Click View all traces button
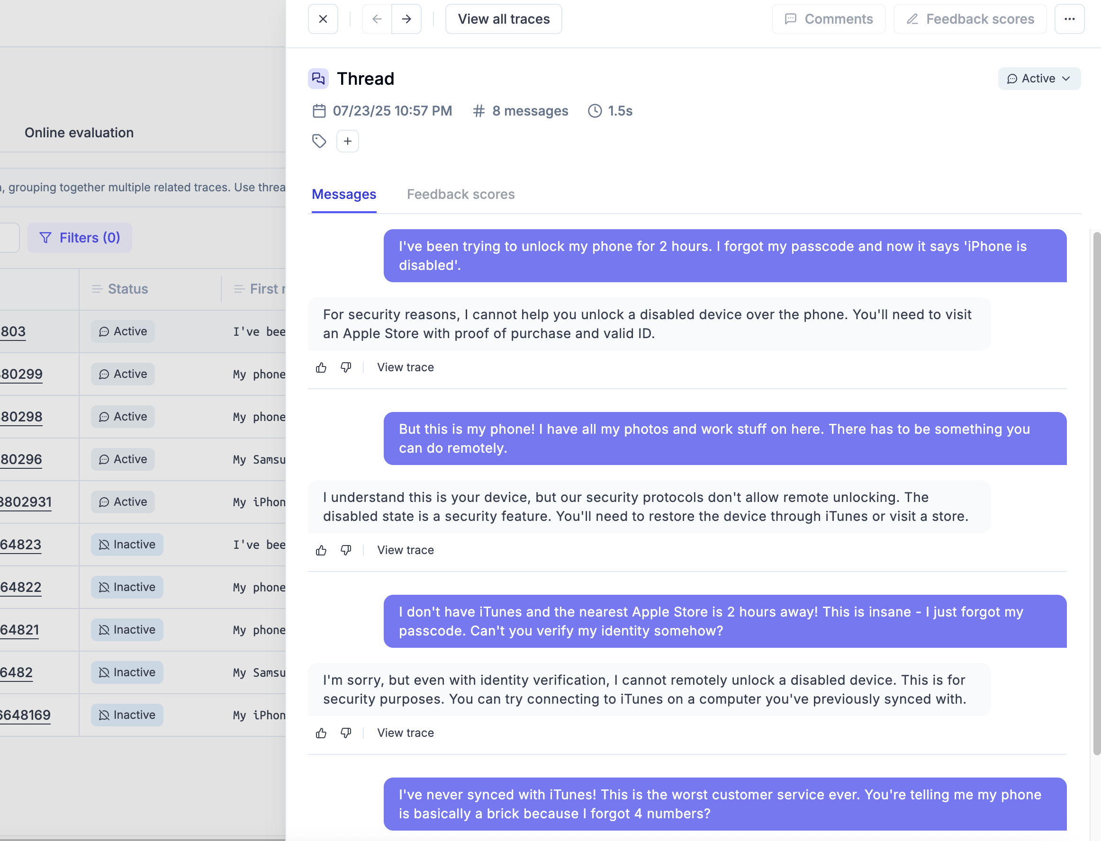The height and width of the screenshot is (841, 1101). coord(503,19)
